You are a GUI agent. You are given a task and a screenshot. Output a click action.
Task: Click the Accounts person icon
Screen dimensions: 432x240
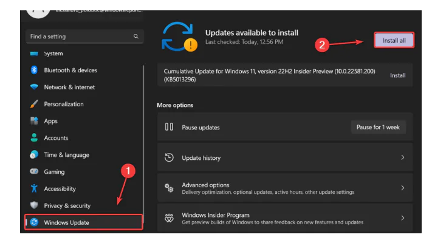tap(34, 138)
